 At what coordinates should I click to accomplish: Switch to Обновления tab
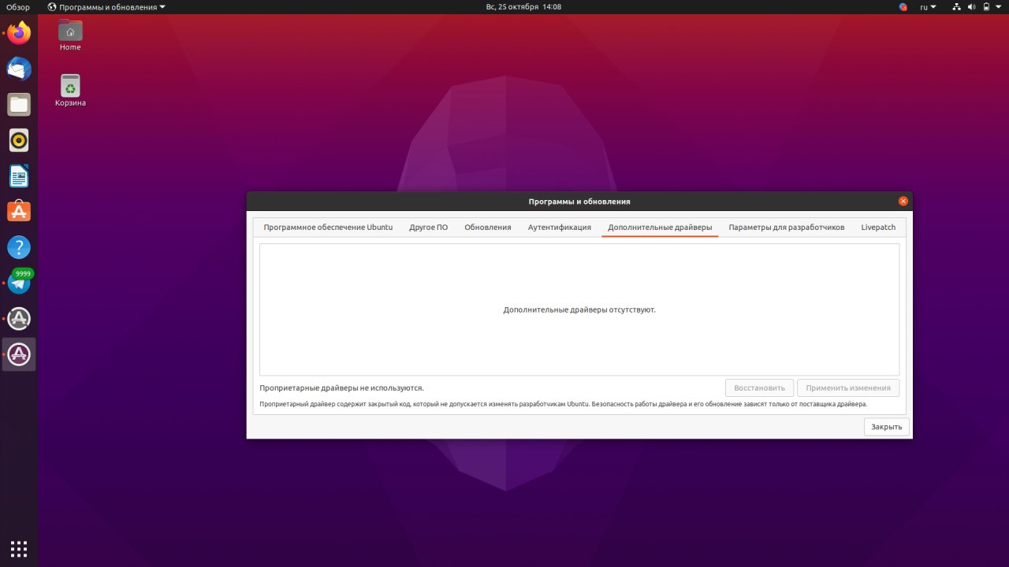click(x=488, y=228)
